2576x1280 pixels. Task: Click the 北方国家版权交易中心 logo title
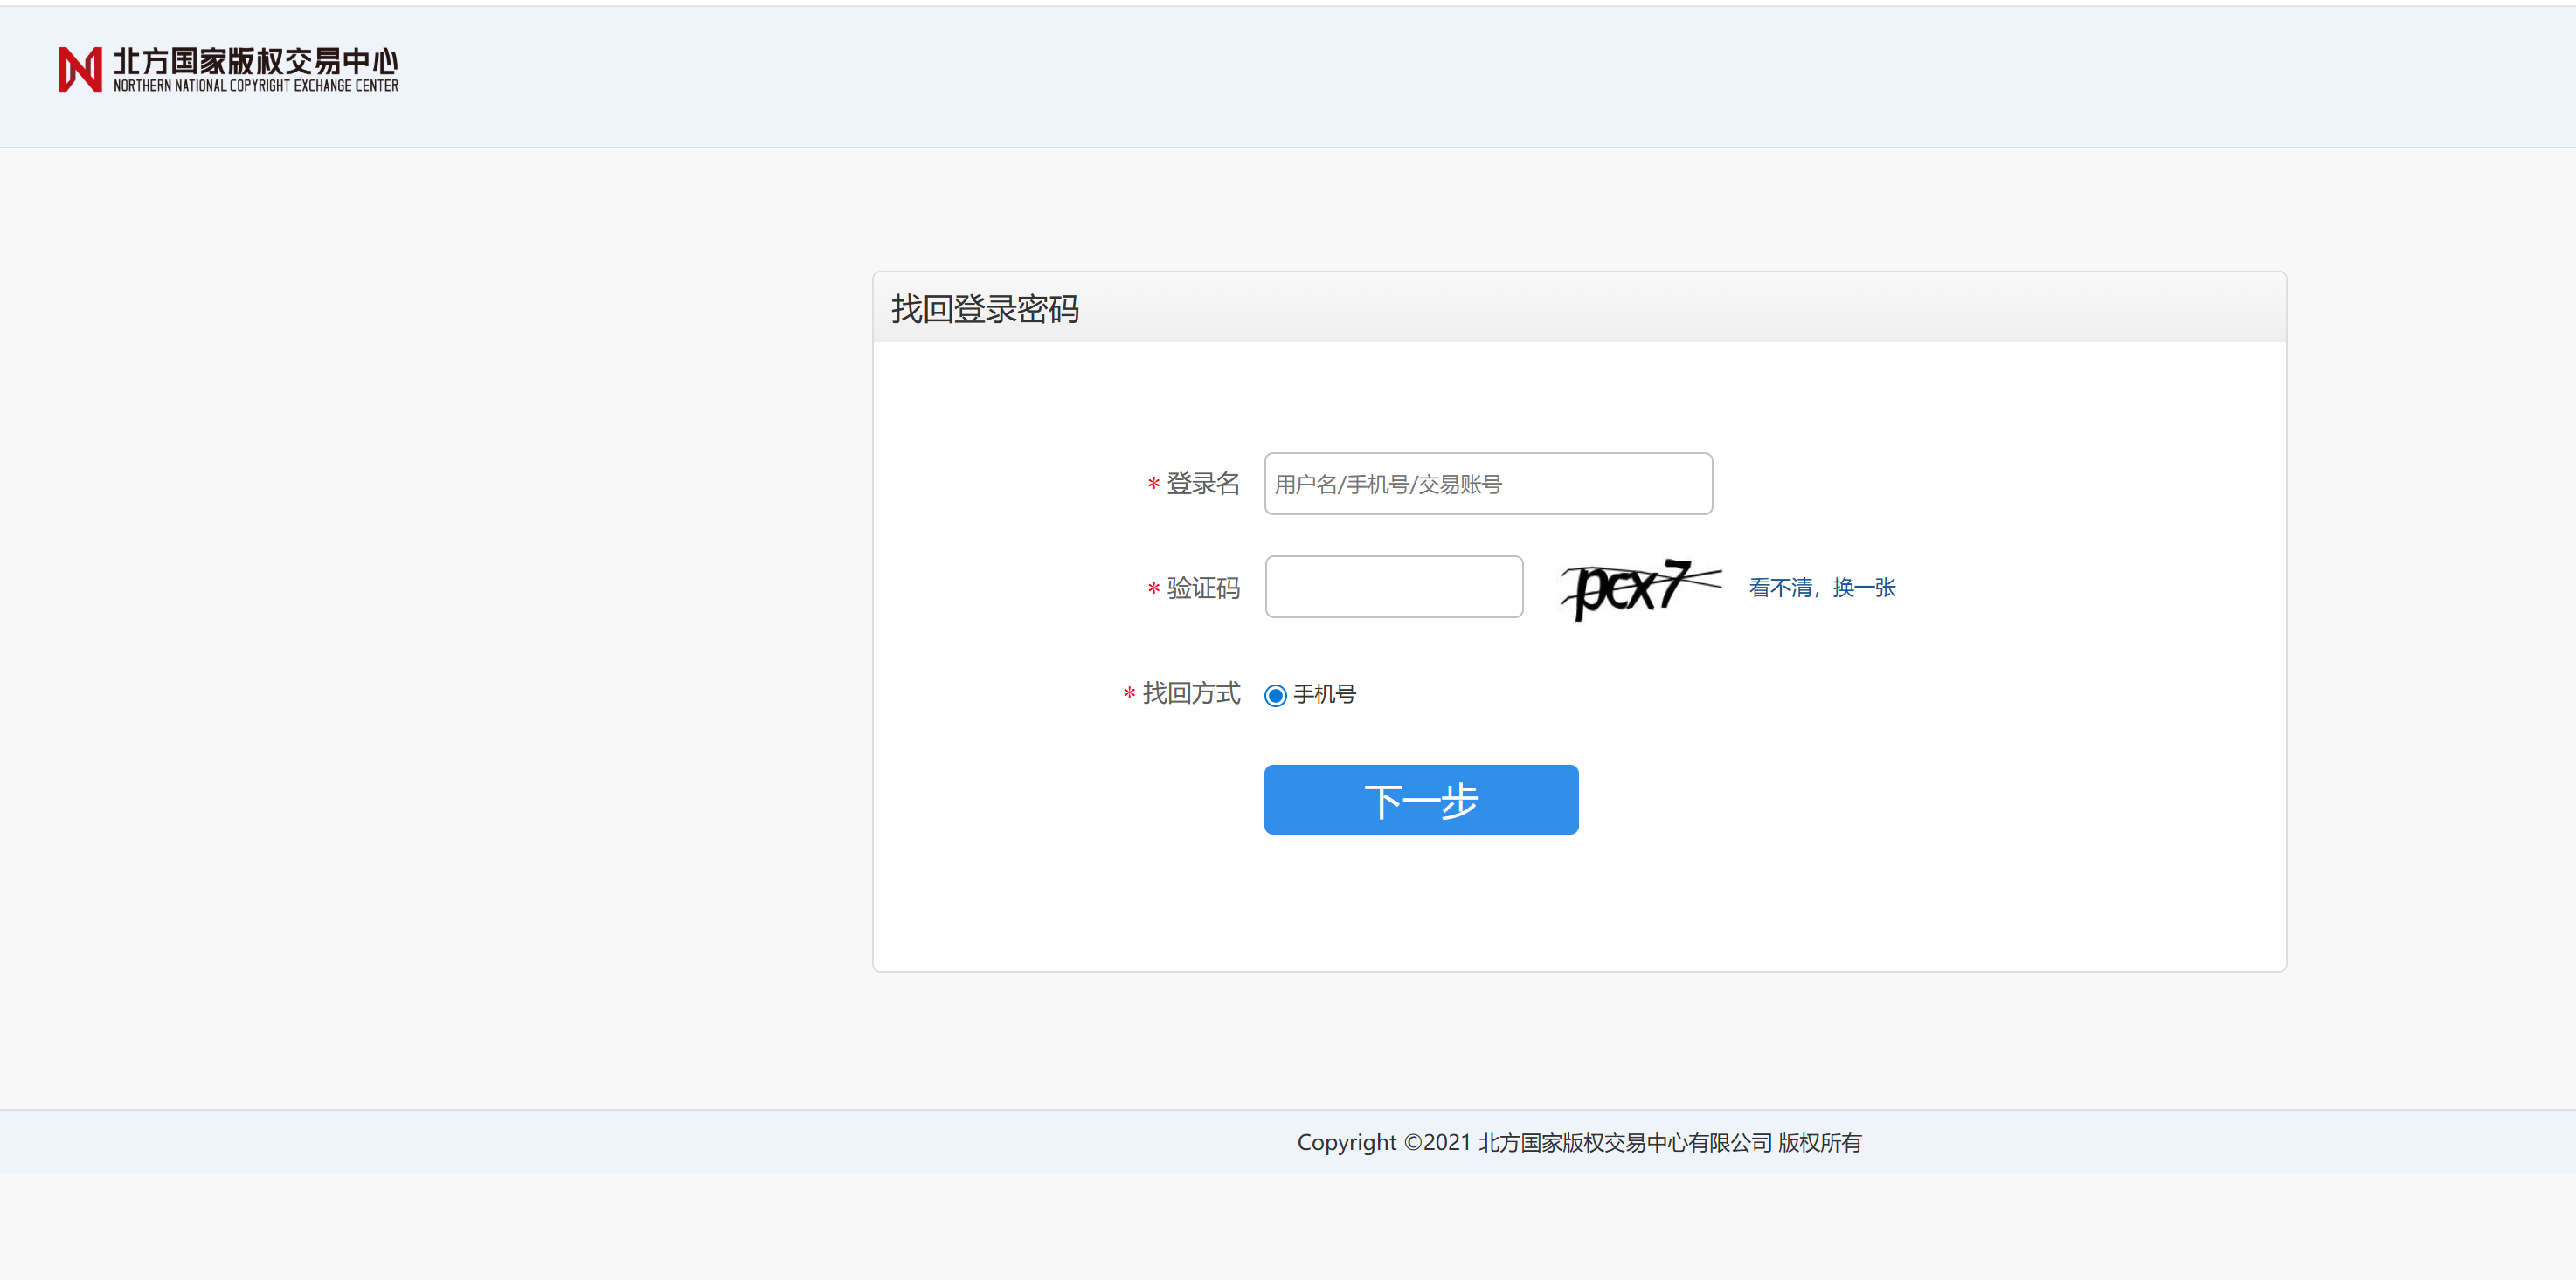click(256, 61)
